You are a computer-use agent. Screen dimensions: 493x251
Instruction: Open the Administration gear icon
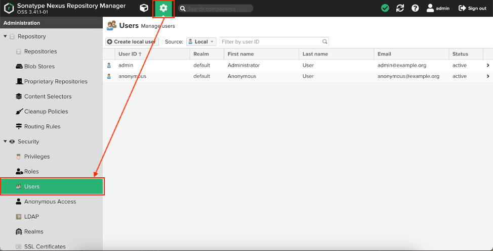163,8
